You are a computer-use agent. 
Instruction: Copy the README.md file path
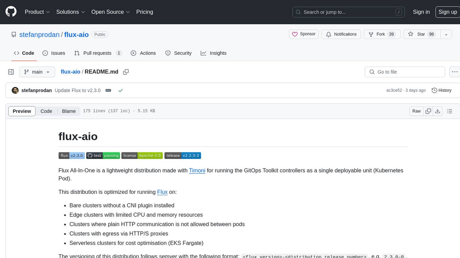pos(126,72)
